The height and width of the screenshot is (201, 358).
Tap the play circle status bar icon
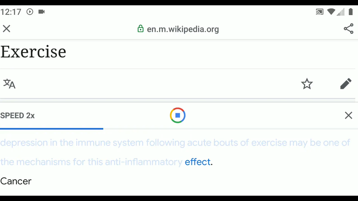[30, 12]
